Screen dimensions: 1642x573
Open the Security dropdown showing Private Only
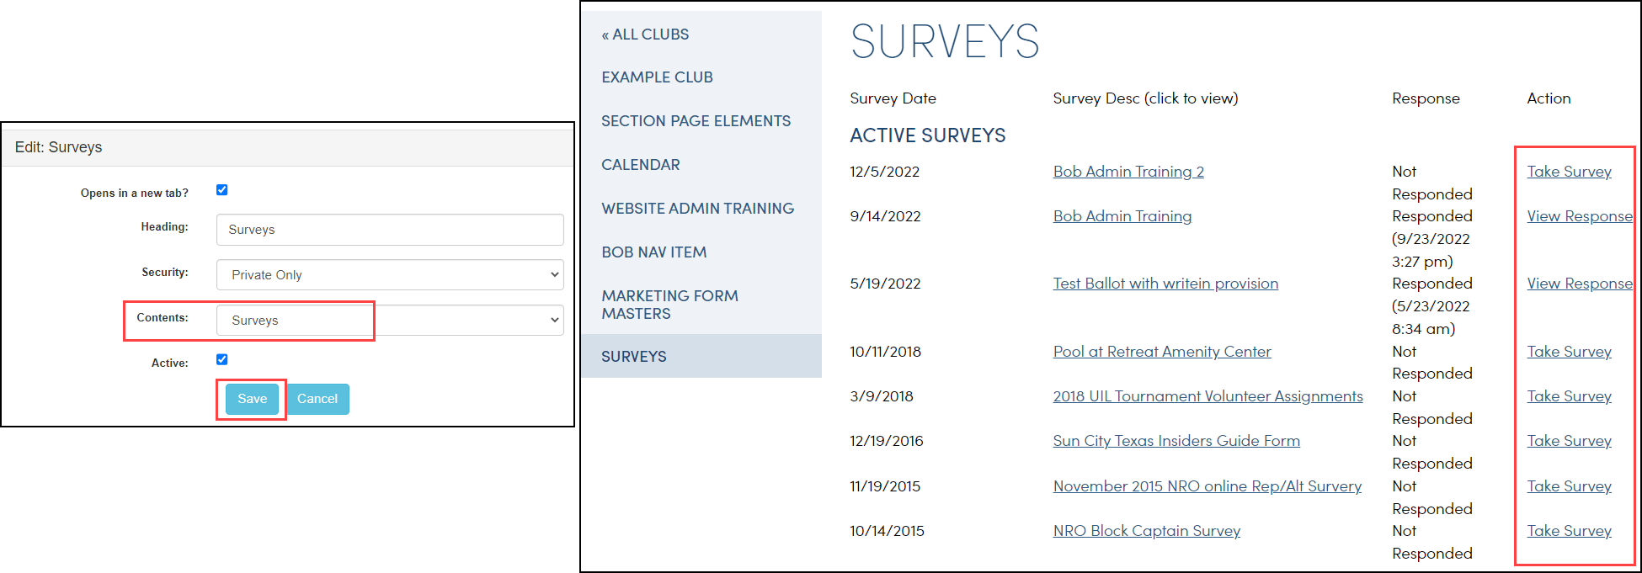tap(390, 275)
